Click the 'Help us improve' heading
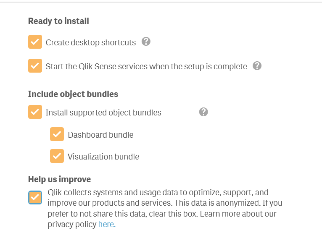 click(x=59, y=179)
